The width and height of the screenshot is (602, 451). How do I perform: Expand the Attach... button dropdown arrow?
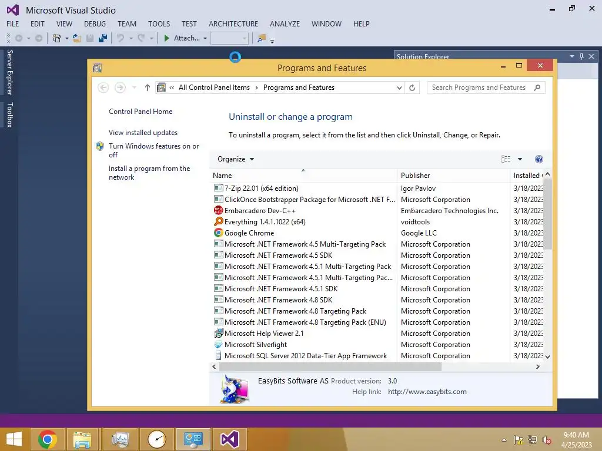click(205, 38)
